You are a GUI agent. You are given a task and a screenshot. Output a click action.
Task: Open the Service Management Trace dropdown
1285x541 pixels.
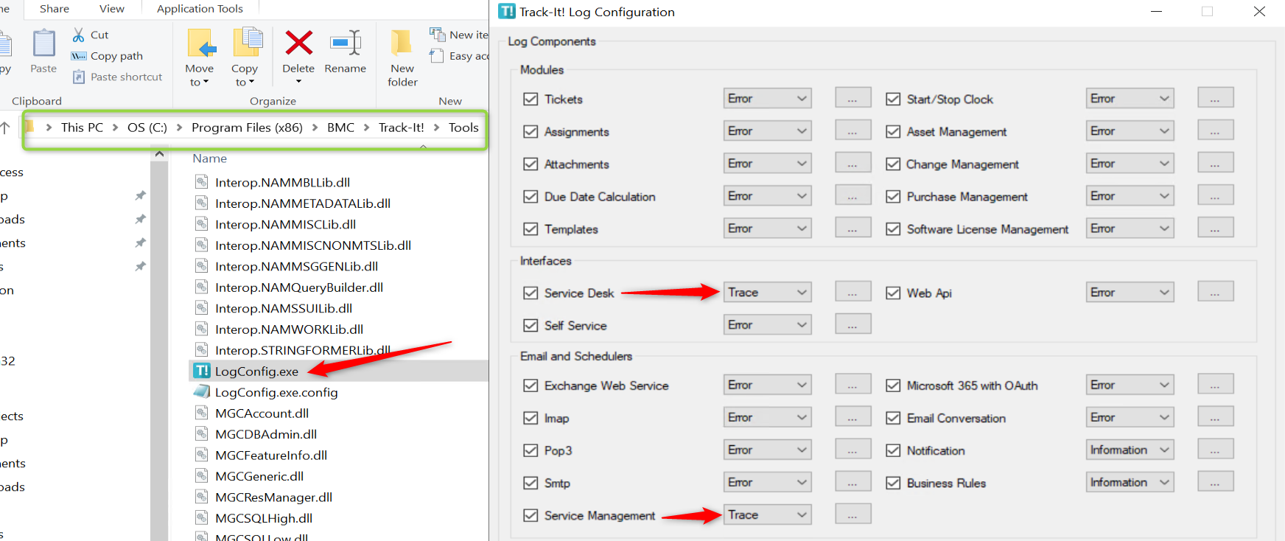(x=767, y=515)
